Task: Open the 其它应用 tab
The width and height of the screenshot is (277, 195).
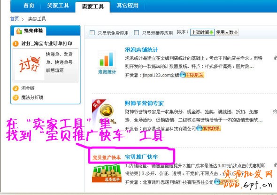Action: coord(127,6)
